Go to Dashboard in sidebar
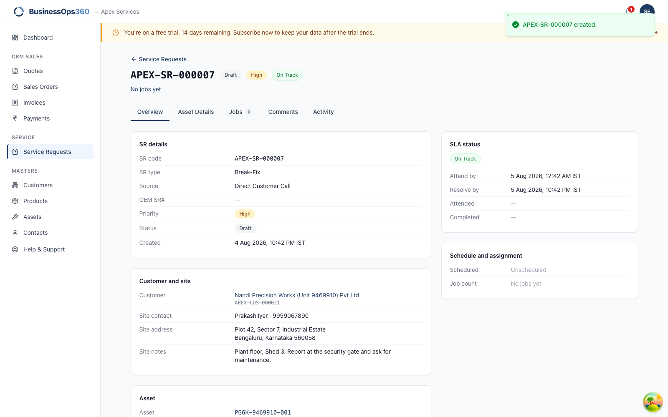This screenshot has height=417, width=668. point(50,38)
